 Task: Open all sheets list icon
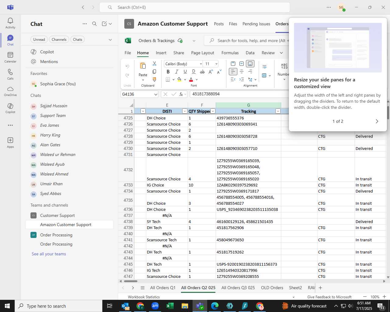tap(142, 288)
